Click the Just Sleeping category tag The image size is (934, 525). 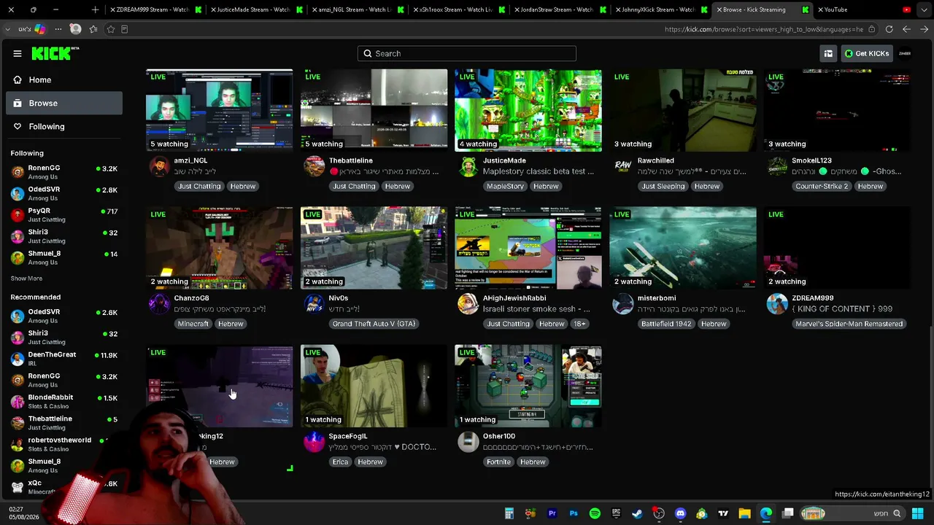tap(663, 186)
